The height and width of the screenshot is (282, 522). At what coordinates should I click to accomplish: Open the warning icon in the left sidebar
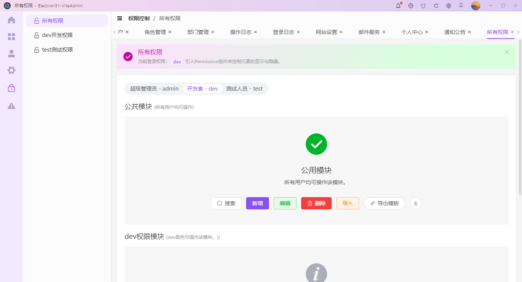click(11, 105)
